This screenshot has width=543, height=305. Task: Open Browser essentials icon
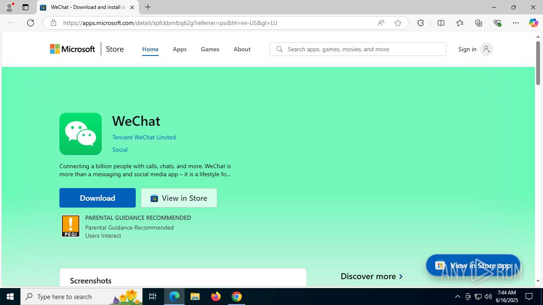tap(497, 23)
